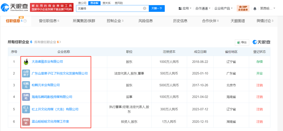
Task: Click 监事 position cell
Action: pos(129,97)
